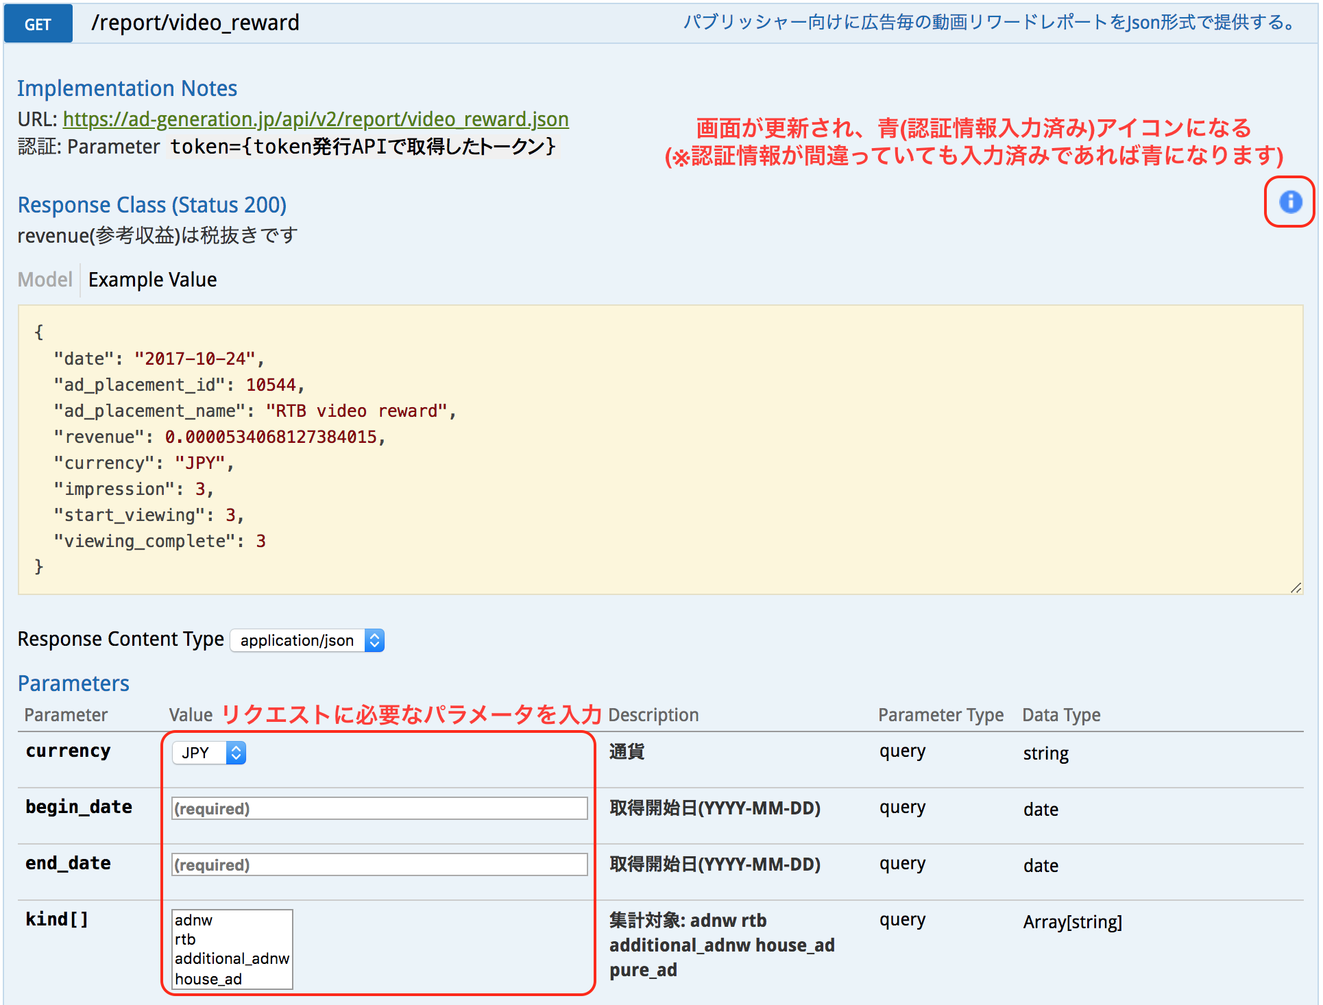The height and width of the screenshot is (1005, 1323).
Task: Click the GET method badge
Action: click(x=38, y=23)
